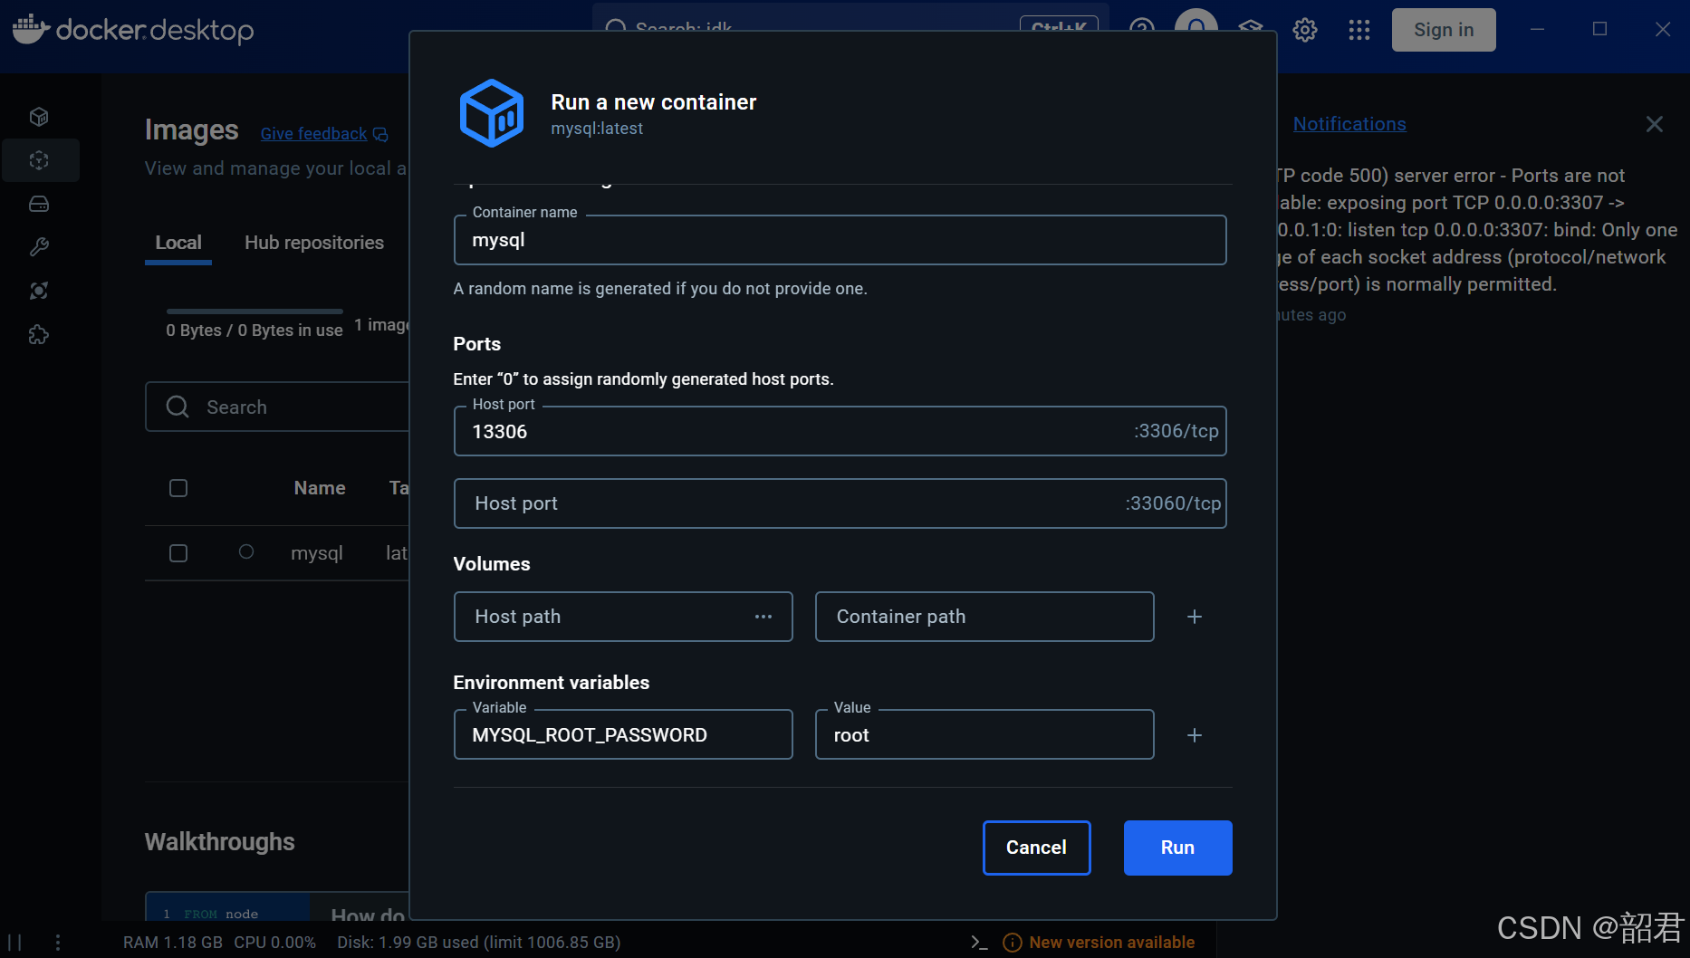This screenshot has height=958, width=1690.
Task: Click the mysql image status circle
Action: (x=246, y=551)
